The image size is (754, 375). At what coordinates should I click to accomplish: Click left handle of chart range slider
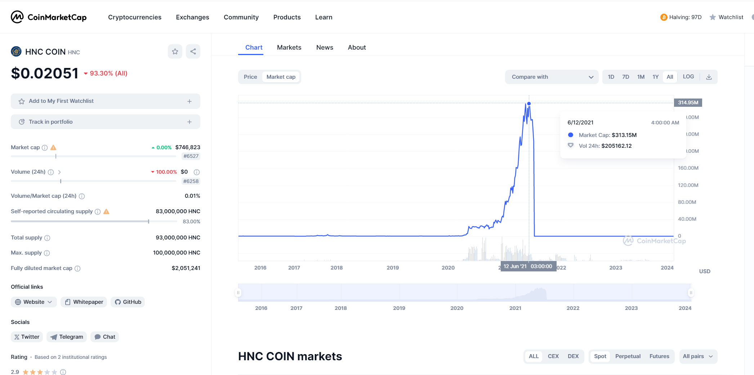(238, 293)
